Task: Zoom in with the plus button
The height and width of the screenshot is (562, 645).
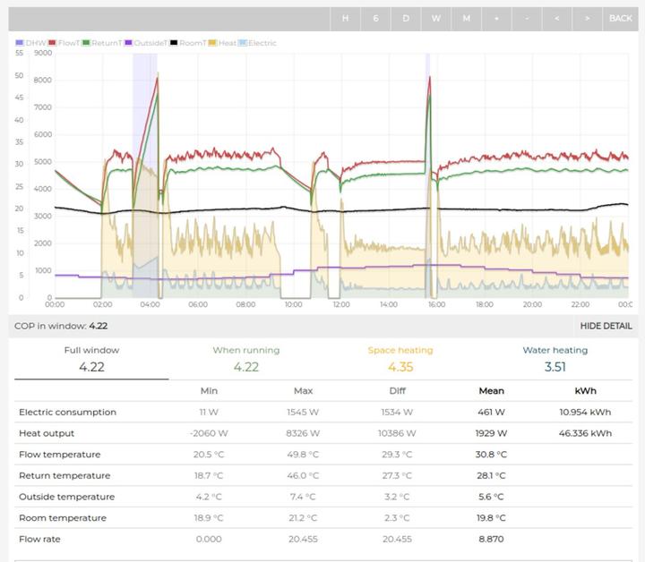Action: [496, 18]
